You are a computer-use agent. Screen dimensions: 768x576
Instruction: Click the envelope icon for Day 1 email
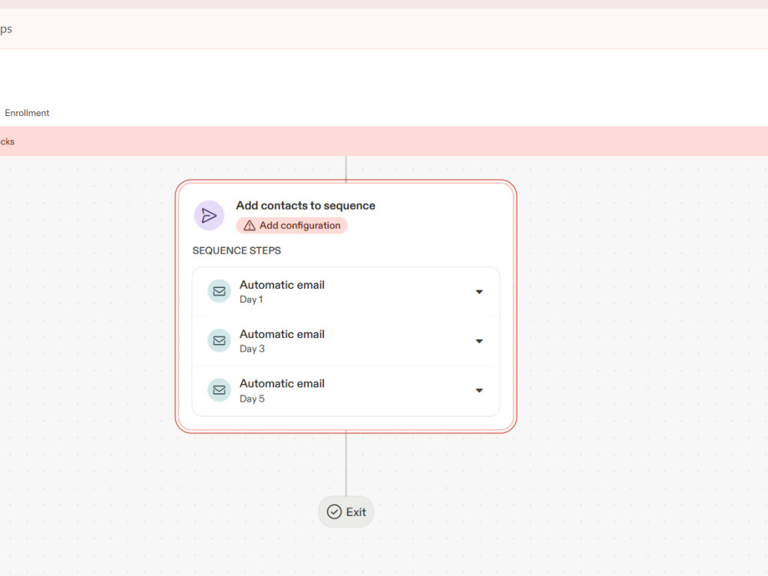220,291
